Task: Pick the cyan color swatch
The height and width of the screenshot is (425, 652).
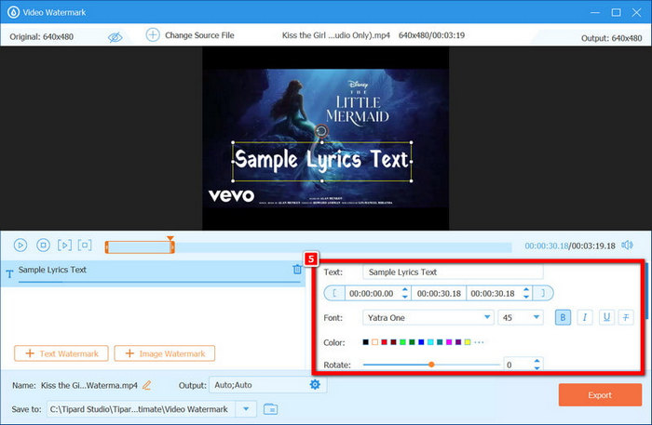Action: point(430,342)
